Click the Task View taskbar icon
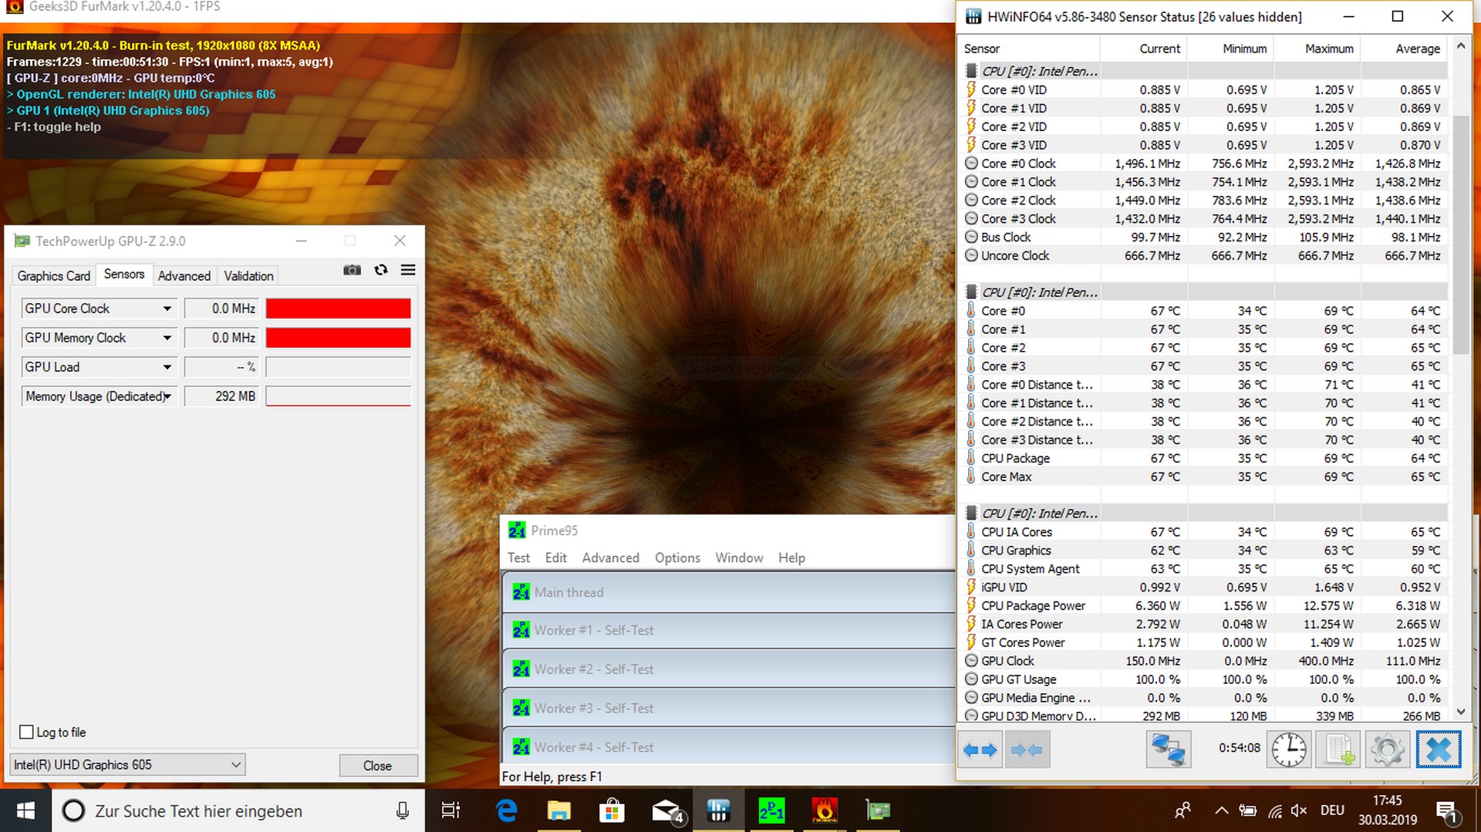Image resolution: width=1481 pixels, height=832 pixels. 450,810
